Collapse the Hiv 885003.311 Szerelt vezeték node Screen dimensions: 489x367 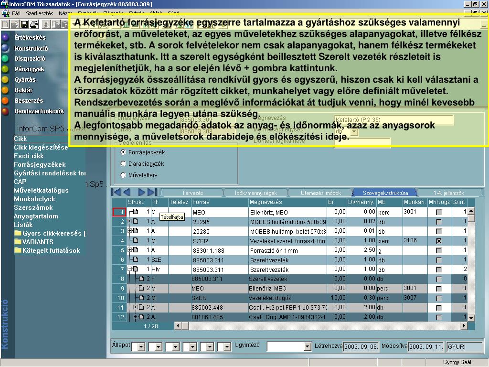tap(130, 269)
